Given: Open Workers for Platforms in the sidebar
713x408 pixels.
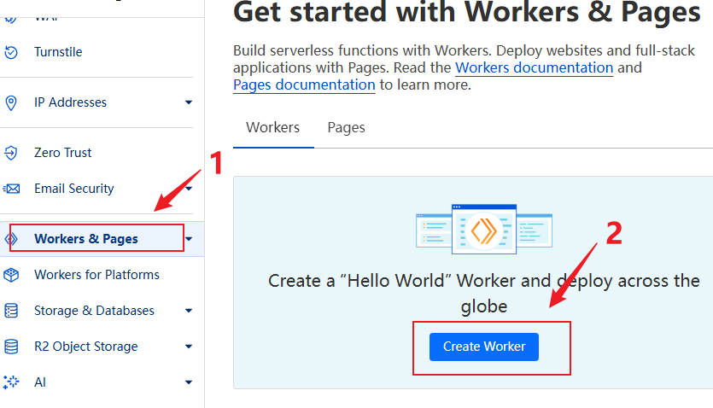Looking at the screenshot, I should pyautogui.click(x=96, y=275).
